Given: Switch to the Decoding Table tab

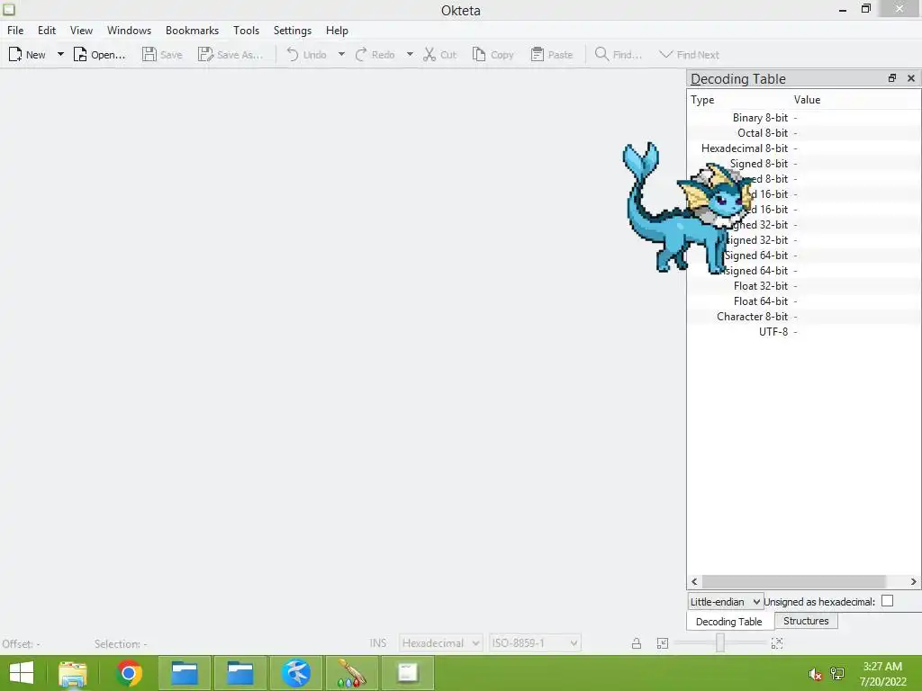Looking at the screenshot, I should 729,621.
